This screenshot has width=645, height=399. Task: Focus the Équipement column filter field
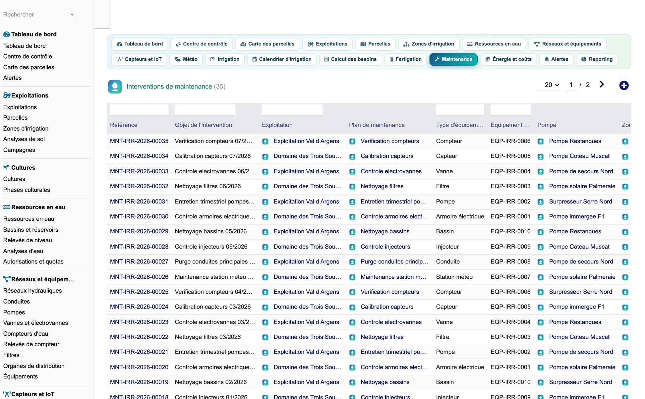coord(510,110)
